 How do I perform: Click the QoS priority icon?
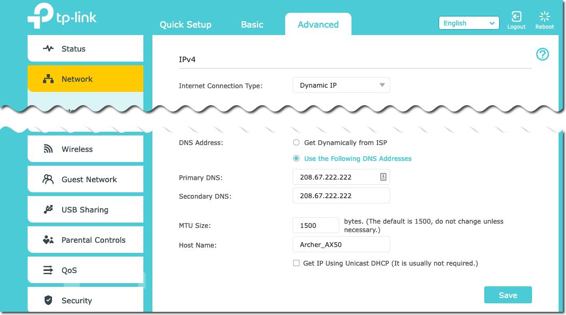point(48,270)
